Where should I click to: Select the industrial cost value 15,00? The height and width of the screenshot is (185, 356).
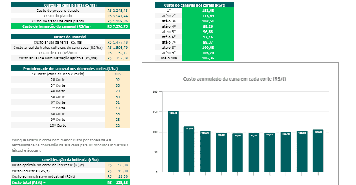pos(117,171)
